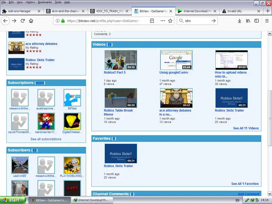
Task: Open the Tools menu
Action: pyautogui.click(x=58, y=2)
